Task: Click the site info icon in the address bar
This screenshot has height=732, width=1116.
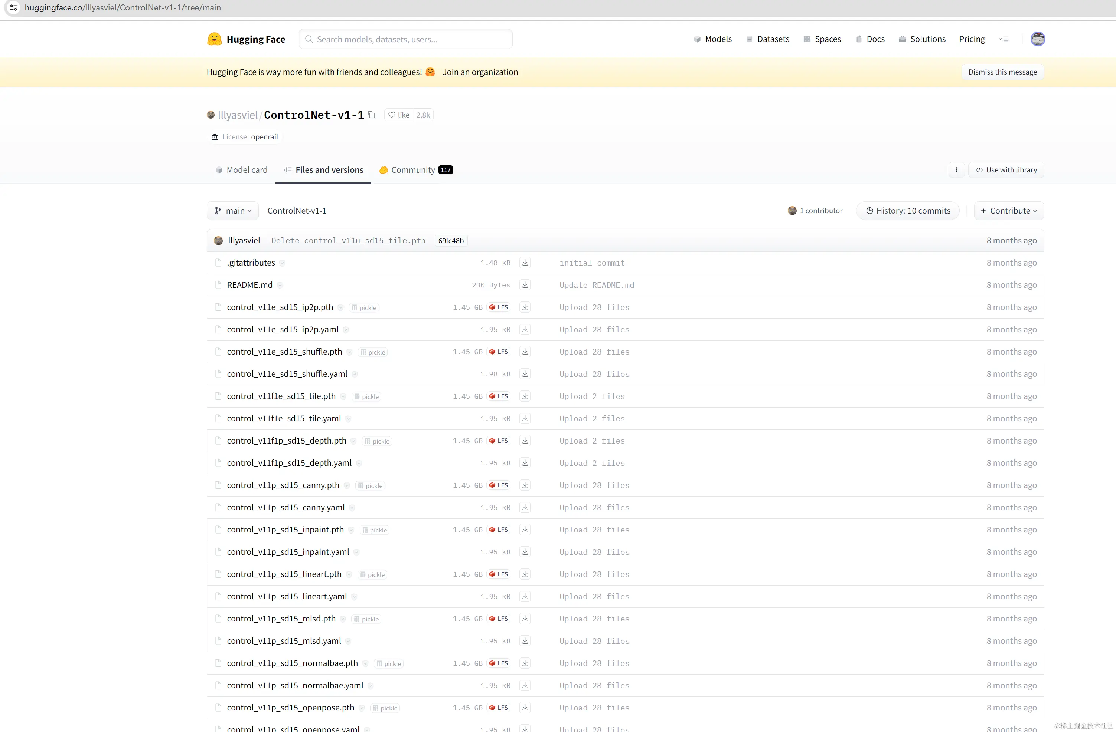Action: pos(14,7)
